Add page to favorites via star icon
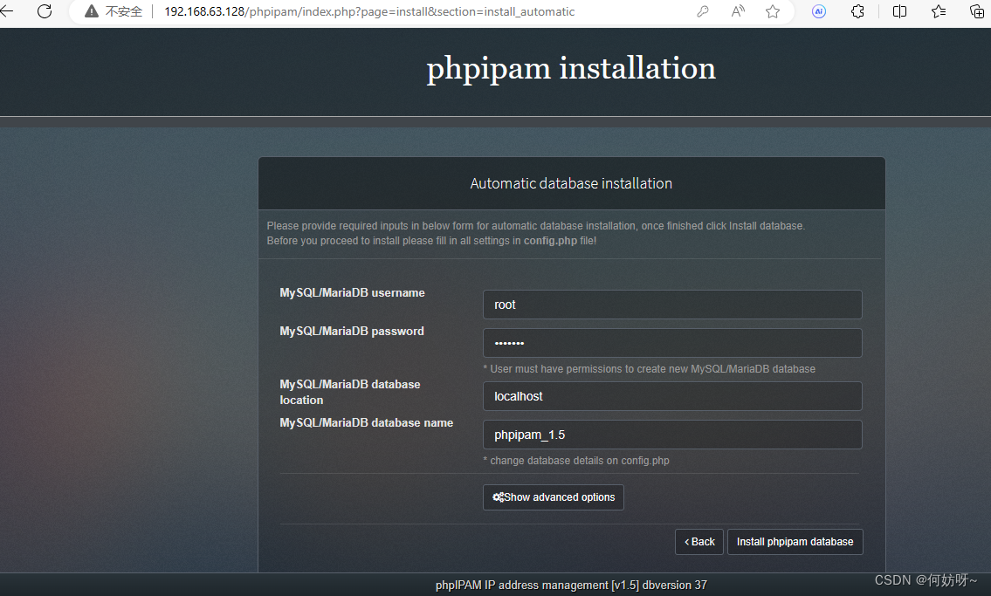 tap(773, 11)
